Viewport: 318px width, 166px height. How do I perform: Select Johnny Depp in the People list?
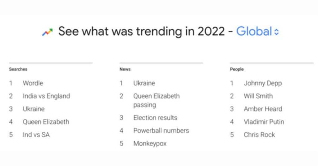click(263, 83)
